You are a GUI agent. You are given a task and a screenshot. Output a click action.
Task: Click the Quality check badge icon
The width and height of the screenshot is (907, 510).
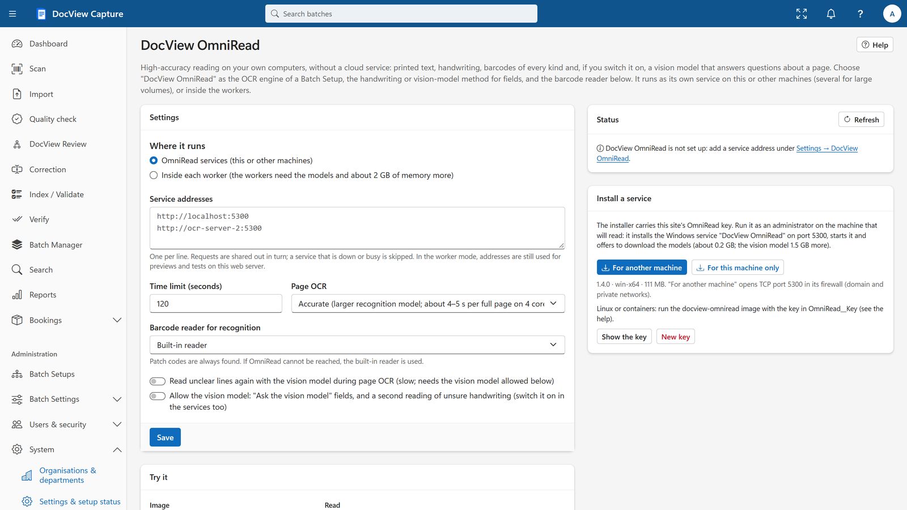(17, 119)
